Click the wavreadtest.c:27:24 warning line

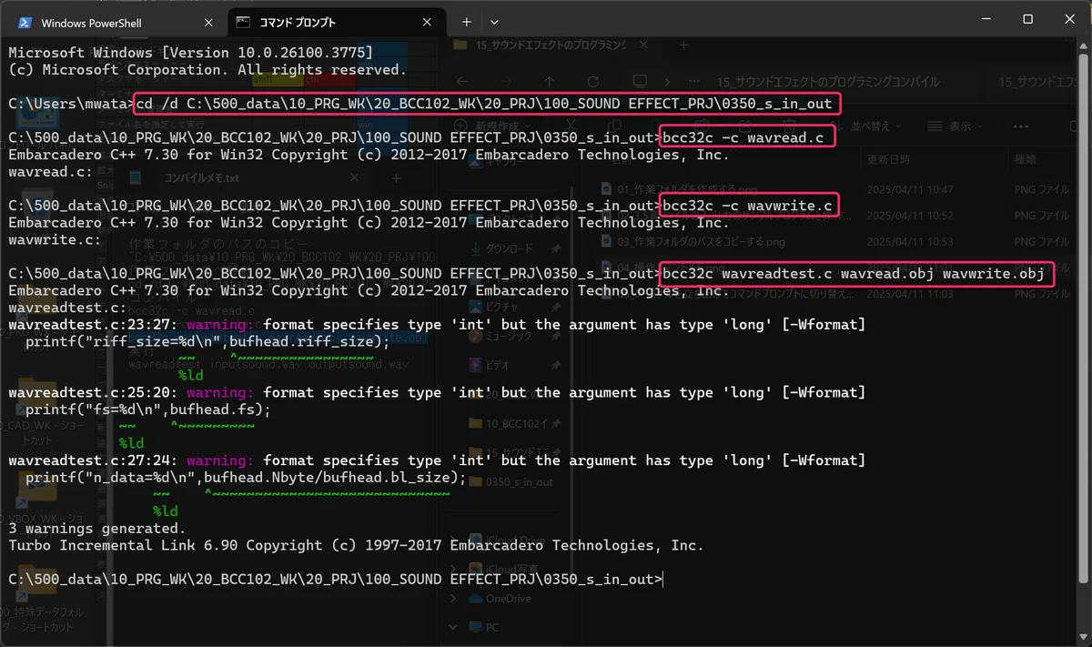pos(437,460)
